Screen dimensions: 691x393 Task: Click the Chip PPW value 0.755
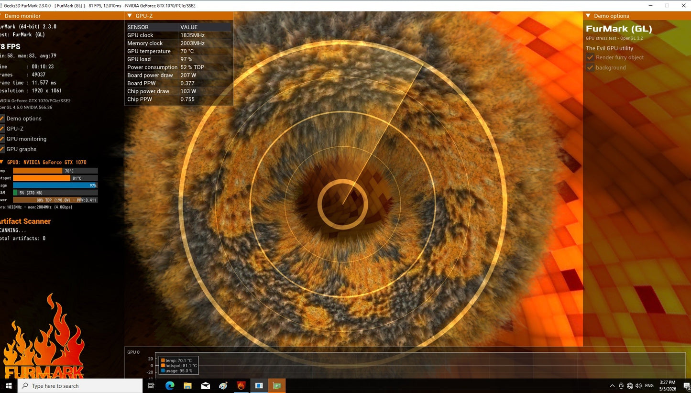point(187,99)
